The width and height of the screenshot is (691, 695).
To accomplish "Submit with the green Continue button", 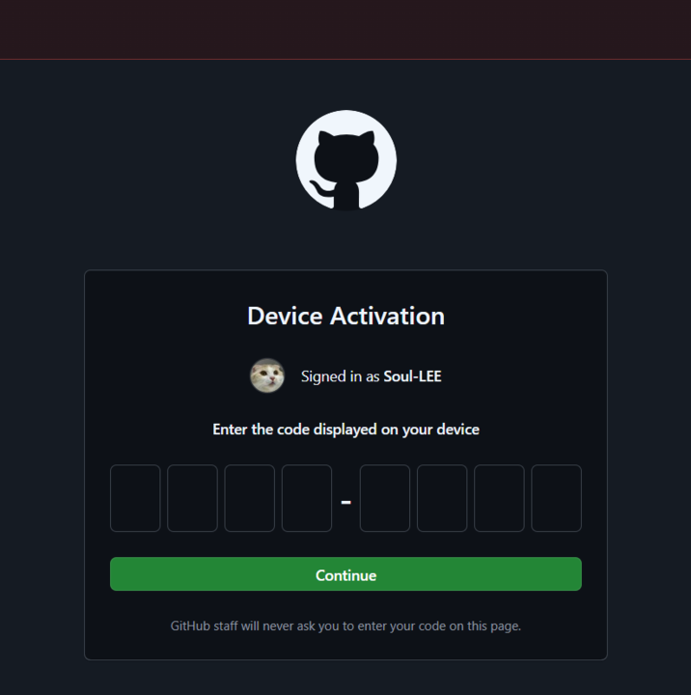I will [345, 574].
